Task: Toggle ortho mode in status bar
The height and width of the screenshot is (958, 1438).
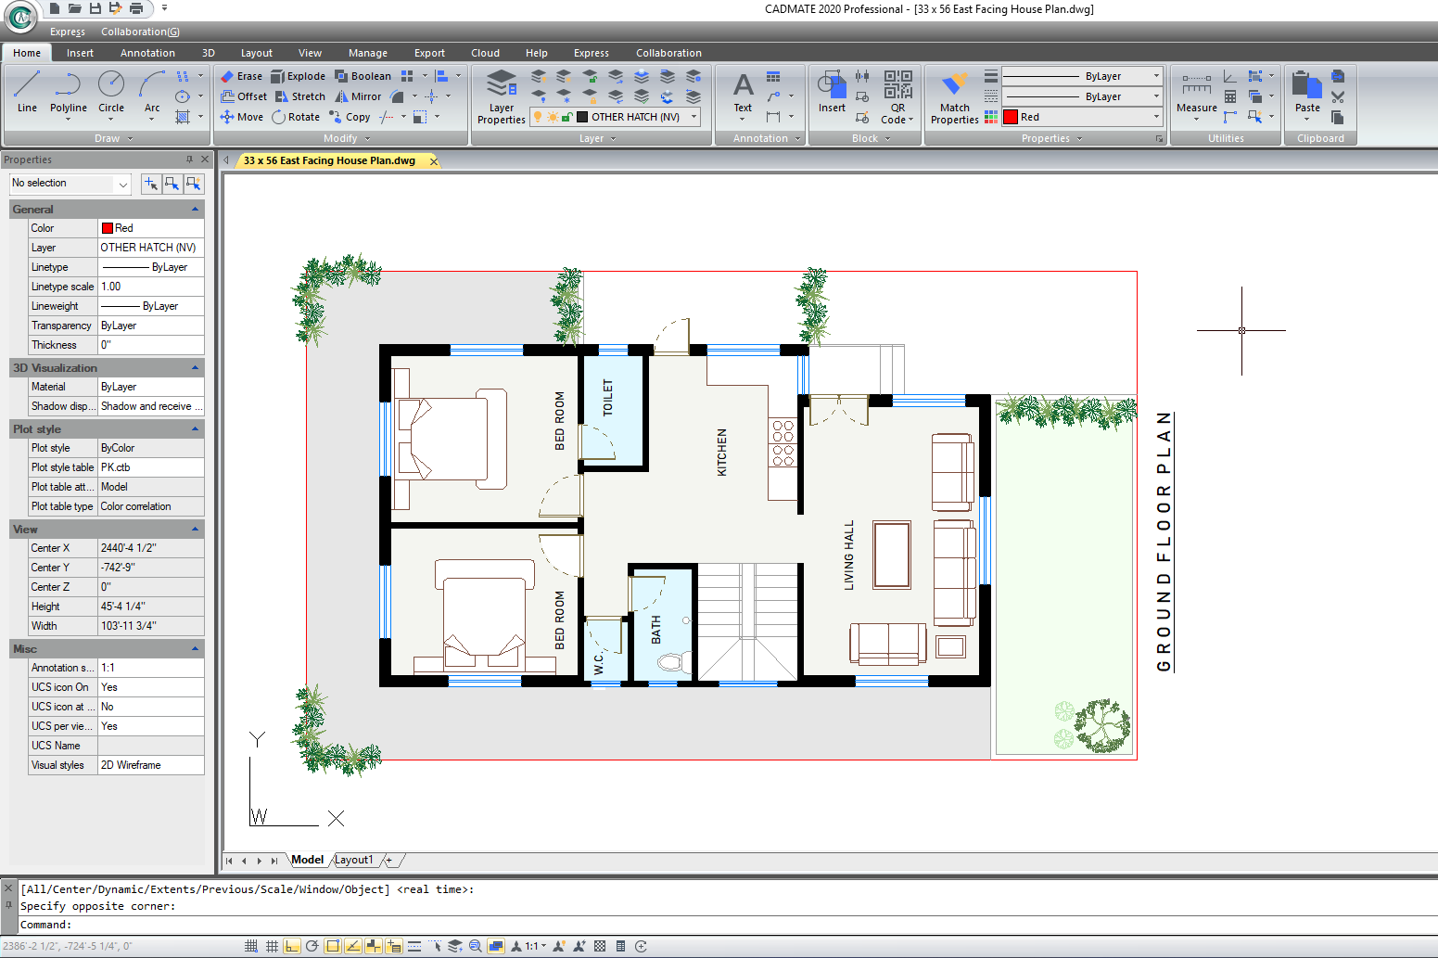Action: pos(292,947)
